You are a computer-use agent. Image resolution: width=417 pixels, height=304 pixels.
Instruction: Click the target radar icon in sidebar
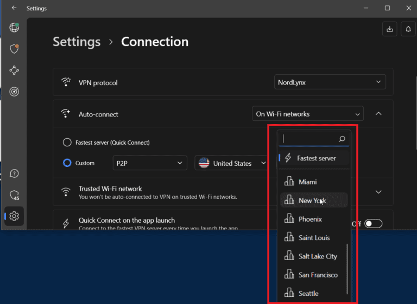pyautogui.click(x=14, y=92)
